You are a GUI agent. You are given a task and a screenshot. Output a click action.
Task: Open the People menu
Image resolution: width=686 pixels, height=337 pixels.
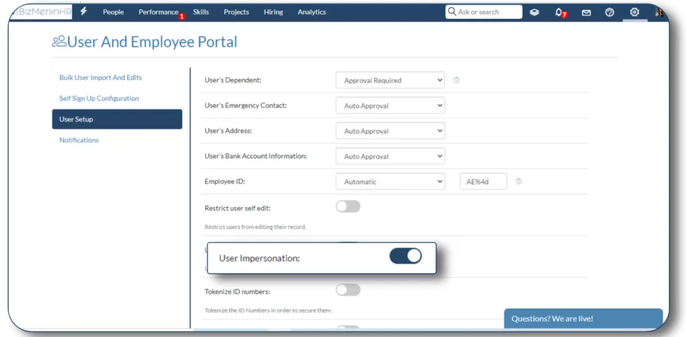click(113, 12)
